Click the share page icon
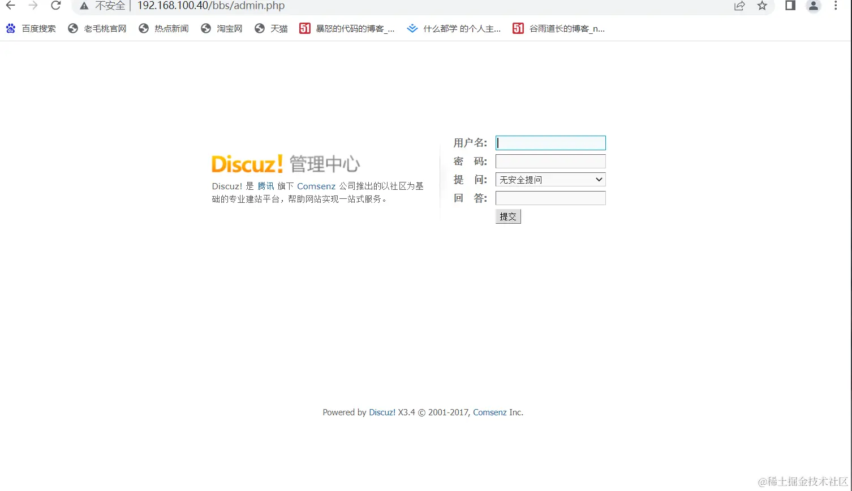This screenshot has height=491, width=852. tap(739, 6)
